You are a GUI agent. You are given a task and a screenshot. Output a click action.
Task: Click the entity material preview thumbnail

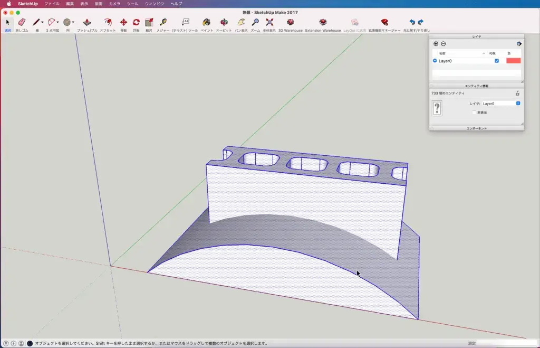pyautogui.click(x=437, y=108)
